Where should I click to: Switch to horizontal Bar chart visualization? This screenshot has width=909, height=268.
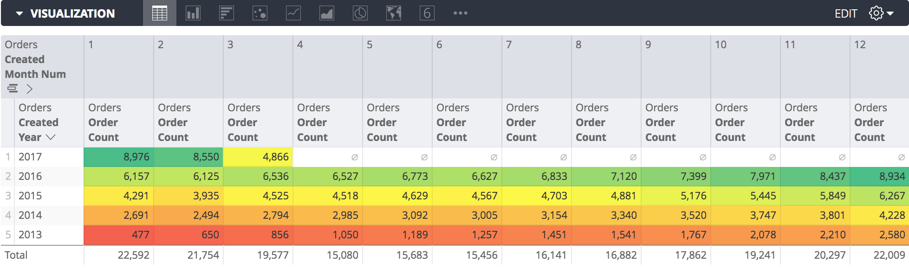click(x=226, y=13)
